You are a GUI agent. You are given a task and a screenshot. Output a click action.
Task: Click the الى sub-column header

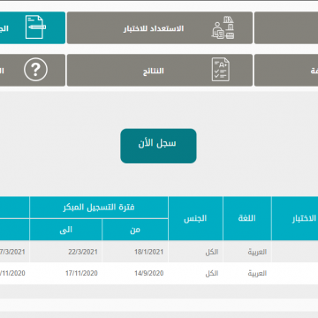(66, 230)
